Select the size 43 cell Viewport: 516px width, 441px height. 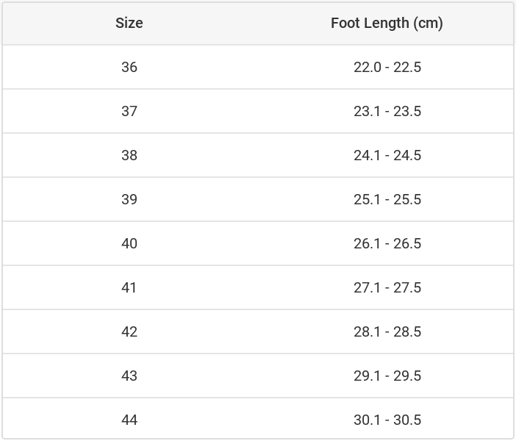tap(129, 376)
